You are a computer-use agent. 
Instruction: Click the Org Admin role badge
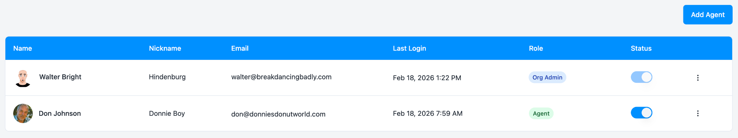[547, 77]
